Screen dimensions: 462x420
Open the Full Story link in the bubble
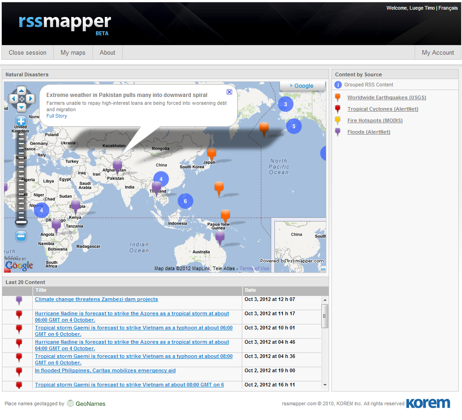tap(57, 116)
